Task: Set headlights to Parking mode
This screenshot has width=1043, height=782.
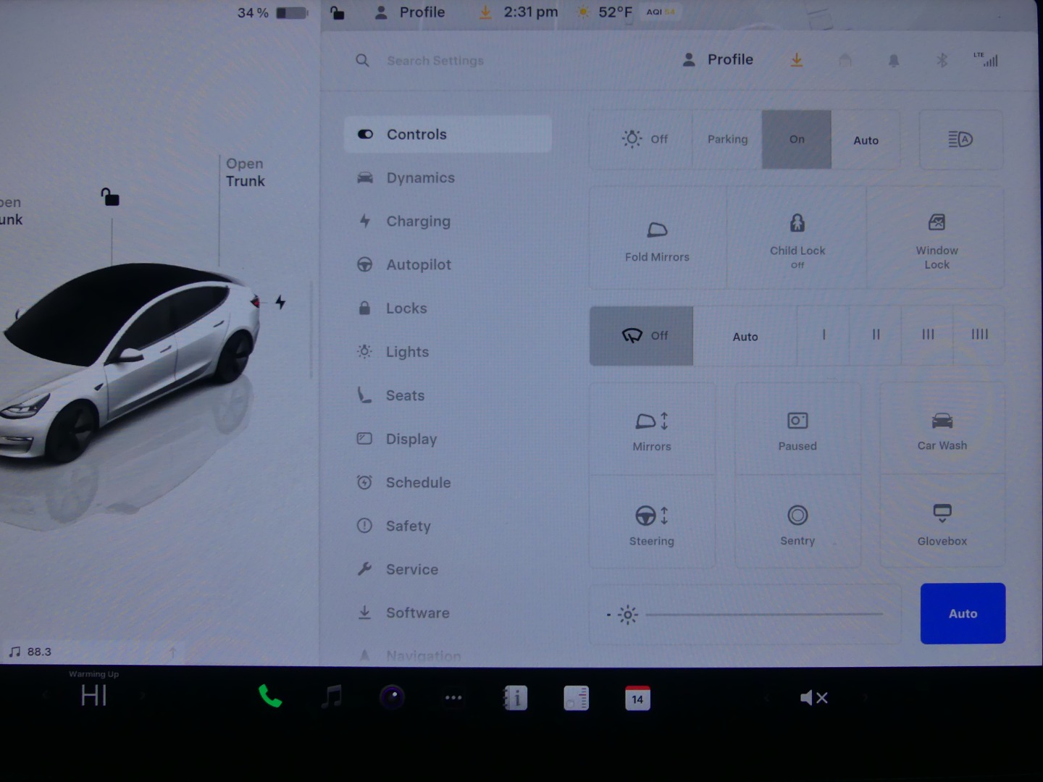Action: point(727,139)
